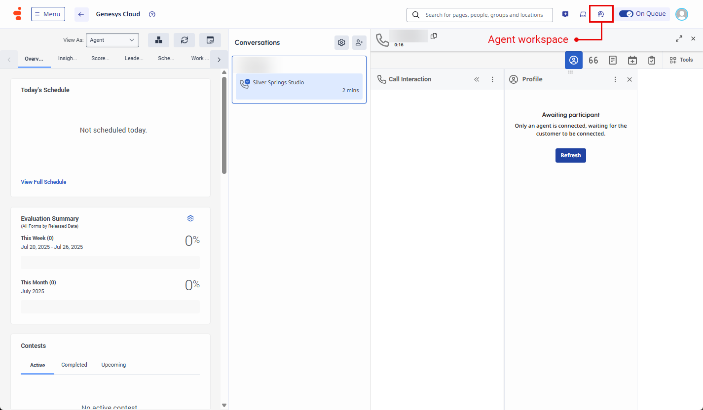Start a new interaction with the speech-bubble plus icon
Screen dimensions: 703x410
tap(565, 14)
